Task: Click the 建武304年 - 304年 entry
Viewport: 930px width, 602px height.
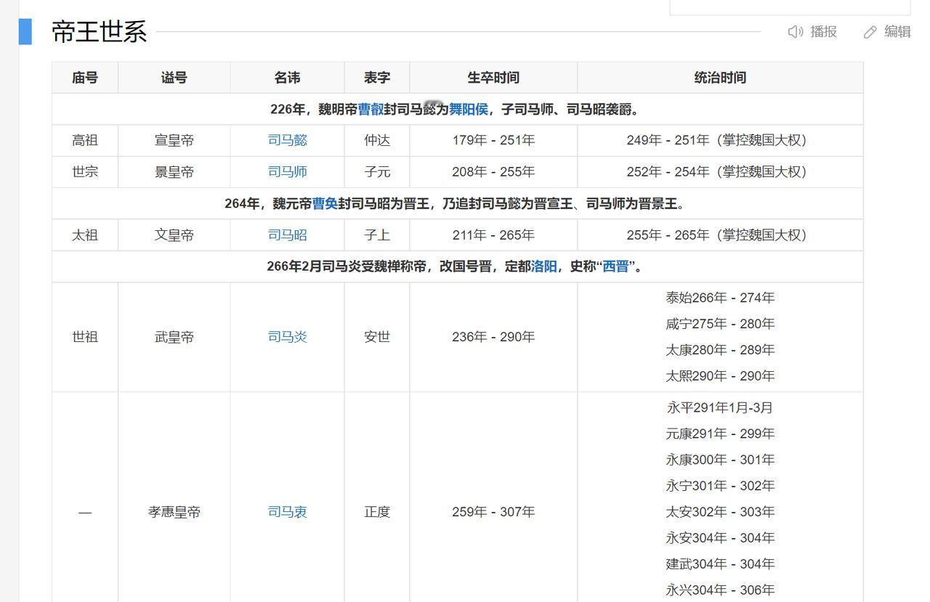Action: 720,564
